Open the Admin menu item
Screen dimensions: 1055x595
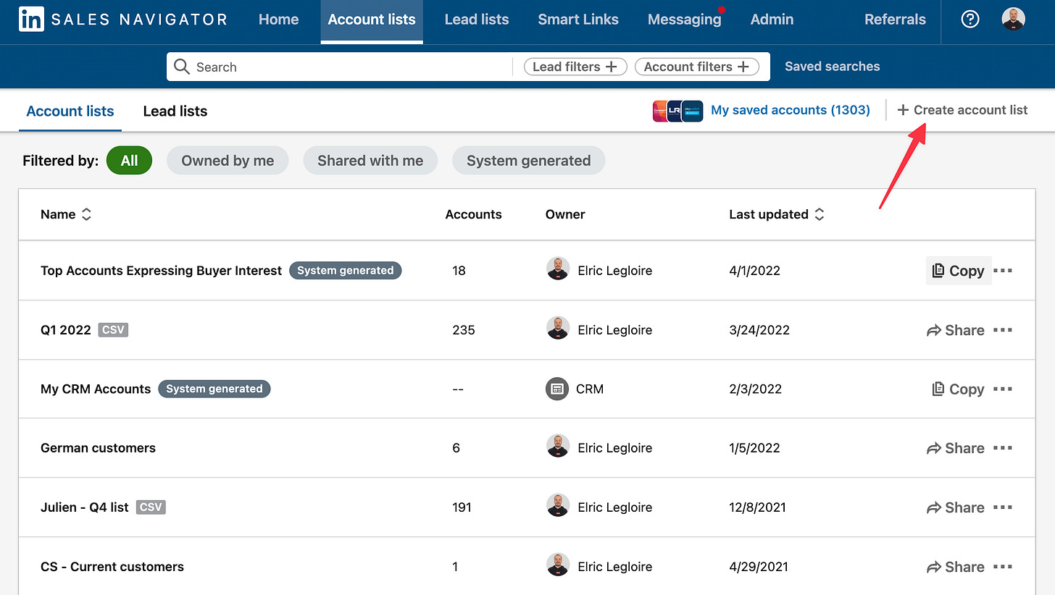coord(772,20)
